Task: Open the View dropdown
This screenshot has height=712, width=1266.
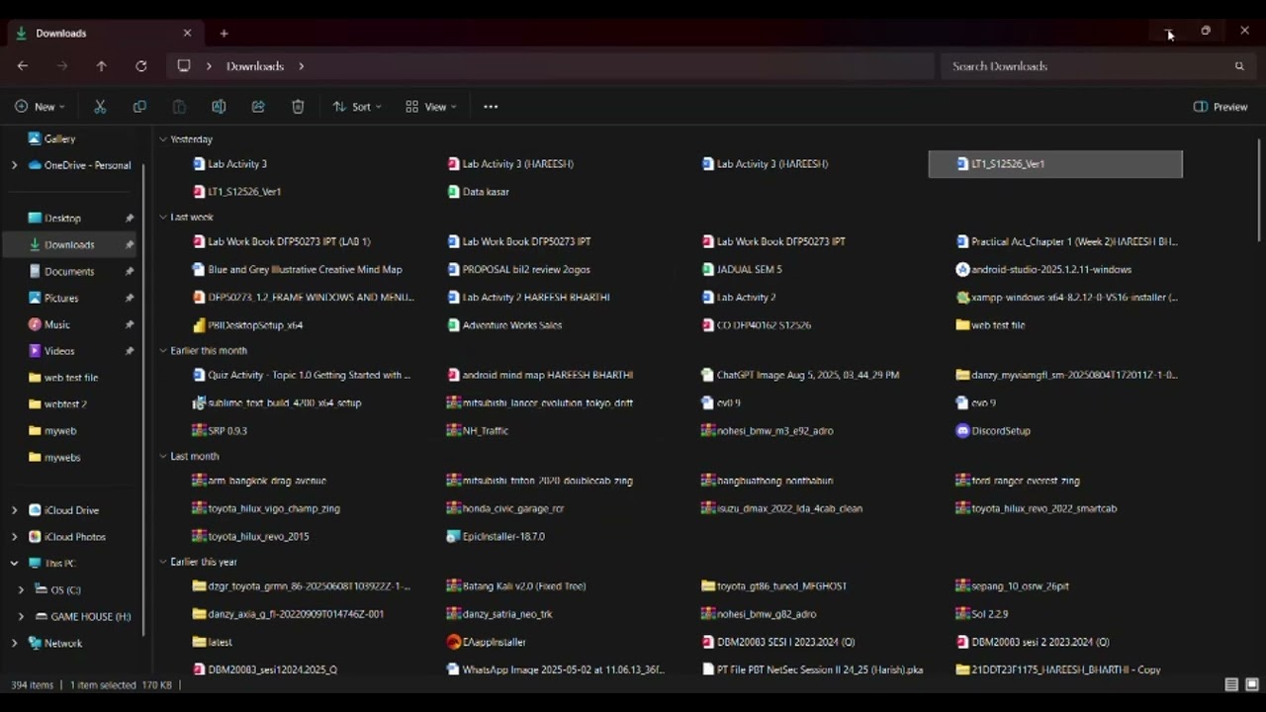Action: pyautogui.click(x=431, y=107)
